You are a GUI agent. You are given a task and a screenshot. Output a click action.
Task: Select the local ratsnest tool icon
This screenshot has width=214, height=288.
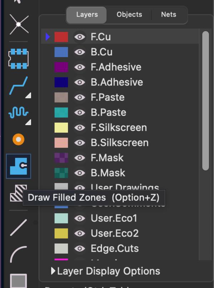(x=18, y=24)
